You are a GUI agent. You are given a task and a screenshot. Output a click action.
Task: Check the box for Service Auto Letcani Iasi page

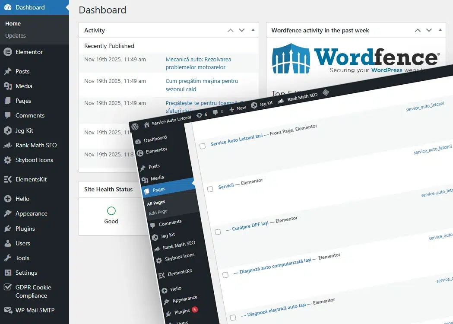click(203, 146)
